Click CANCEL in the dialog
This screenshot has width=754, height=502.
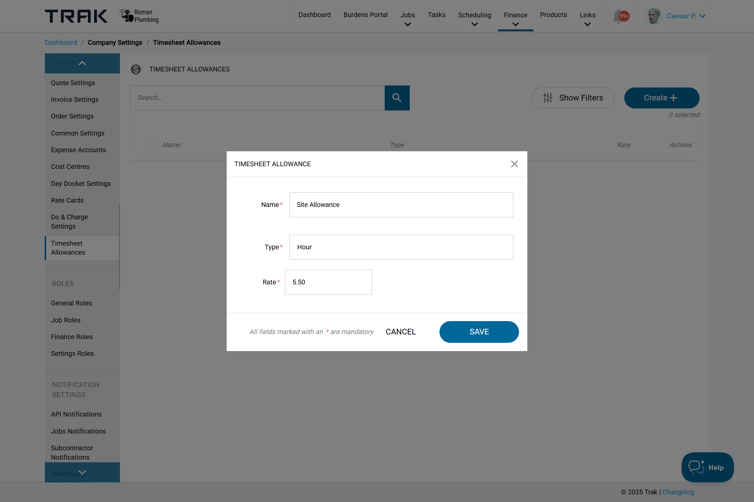tap(400, 332)
